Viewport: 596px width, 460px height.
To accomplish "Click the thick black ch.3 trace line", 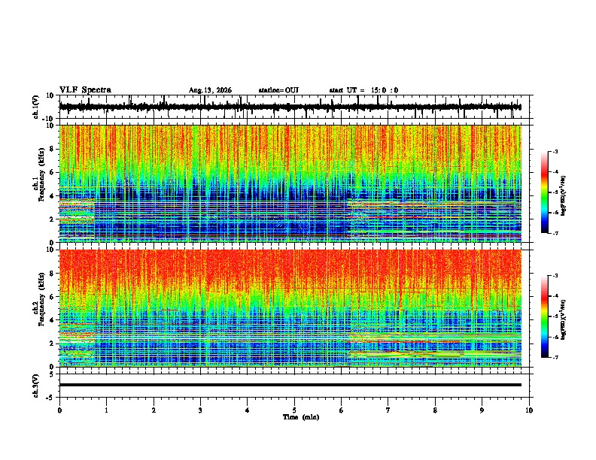I will (x=290, y=385).
